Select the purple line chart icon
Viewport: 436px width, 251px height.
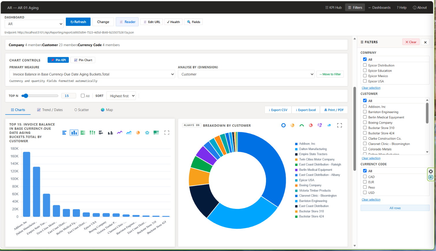coord(120,133)
